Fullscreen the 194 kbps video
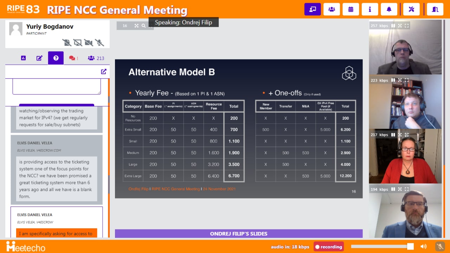 pyautogui.click(x=407, y=189)
